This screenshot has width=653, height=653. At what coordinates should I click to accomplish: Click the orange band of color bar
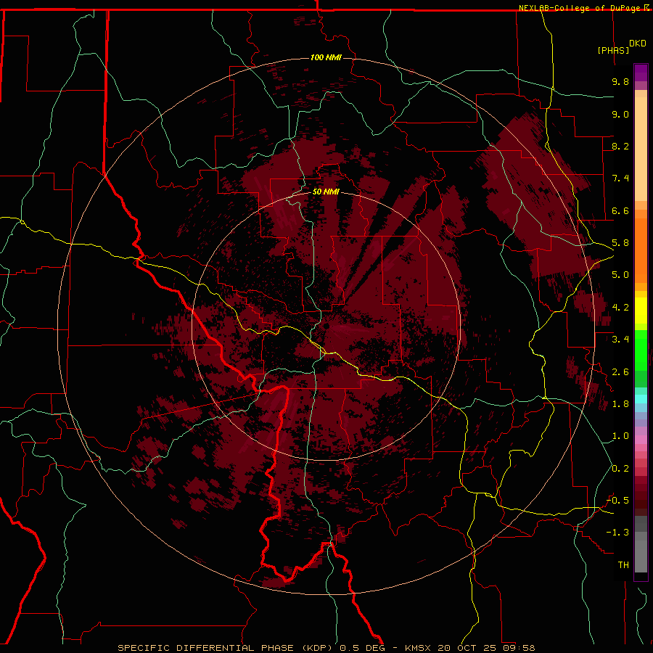[641, 251]
